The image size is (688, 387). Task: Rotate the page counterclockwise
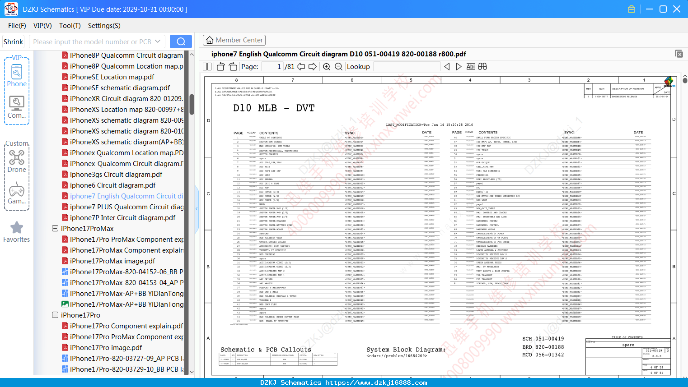(x=221, y=66)
